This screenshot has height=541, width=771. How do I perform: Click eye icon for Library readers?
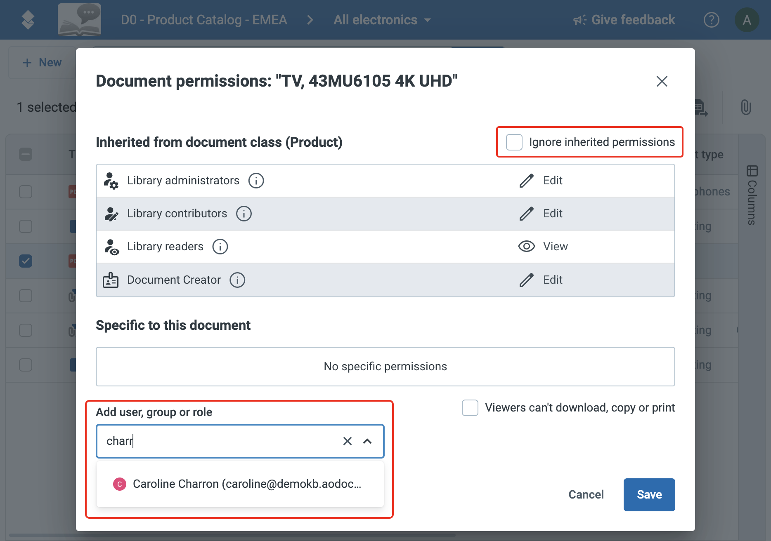pos(526,247)
